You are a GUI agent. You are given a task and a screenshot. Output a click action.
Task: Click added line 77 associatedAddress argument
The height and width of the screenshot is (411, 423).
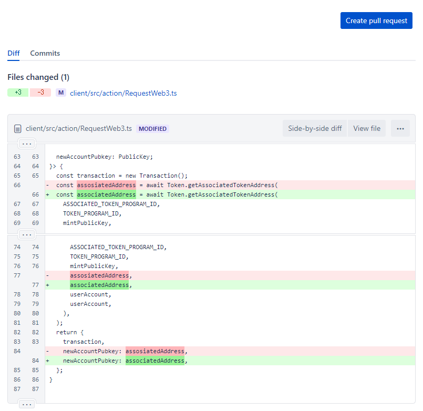click(230, 285)
